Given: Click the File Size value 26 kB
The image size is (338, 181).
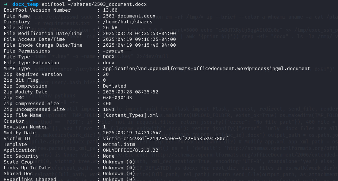Looking at the screenshot, I should coord(110,28).
